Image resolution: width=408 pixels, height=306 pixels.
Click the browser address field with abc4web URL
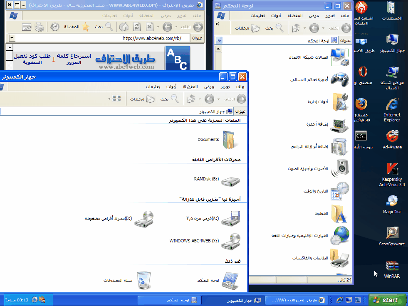pyautogui.click(x=104, y=38)
